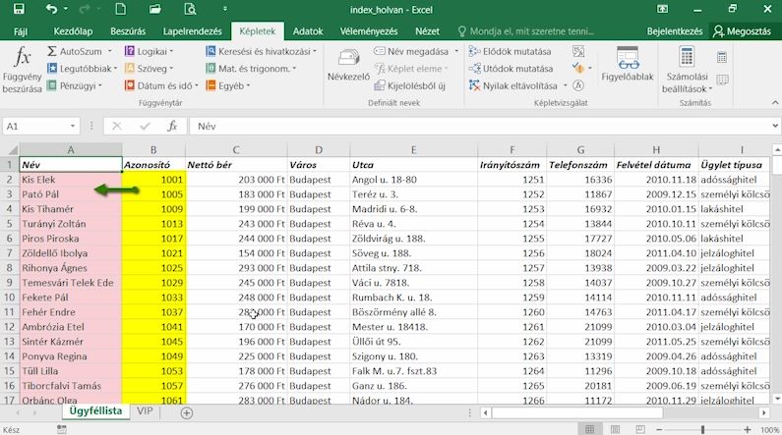Open Logikai functions list
Image resolution: width=782 pixels, height=435 pixels.
pos(149,51)
